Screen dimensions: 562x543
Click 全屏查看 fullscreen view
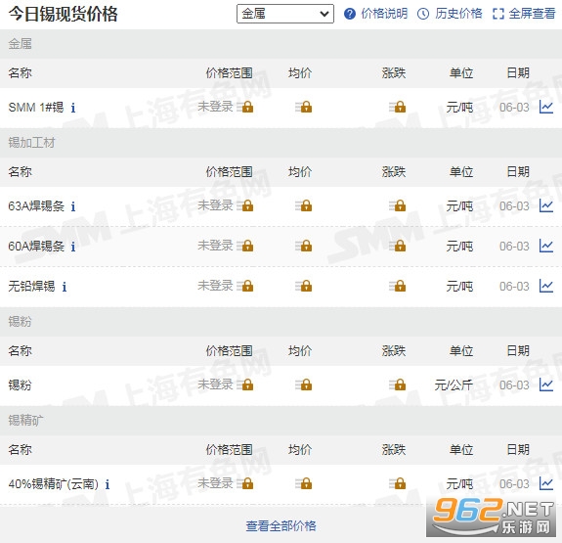[x=532, y=14]
